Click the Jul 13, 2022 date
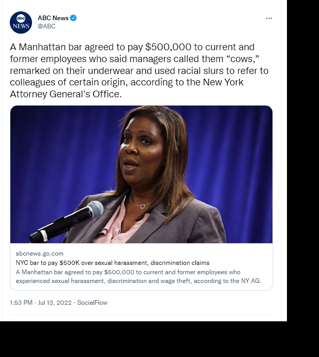Viewport: 319px width, 357px height. (55, 303)
